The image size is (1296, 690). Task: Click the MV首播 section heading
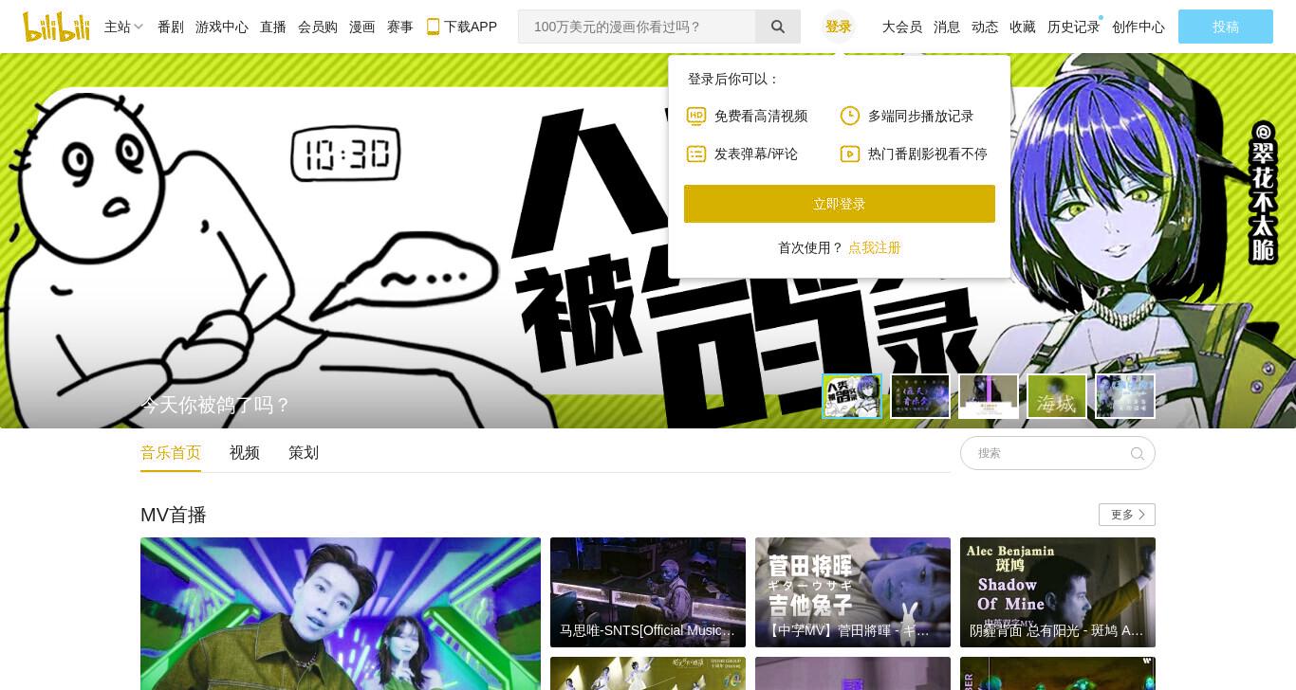(174, 515)
